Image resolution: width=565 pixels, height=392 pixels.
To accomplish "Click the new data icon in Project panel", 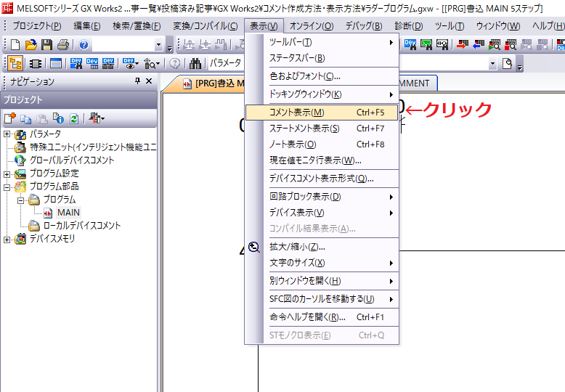I will (10, 118).
